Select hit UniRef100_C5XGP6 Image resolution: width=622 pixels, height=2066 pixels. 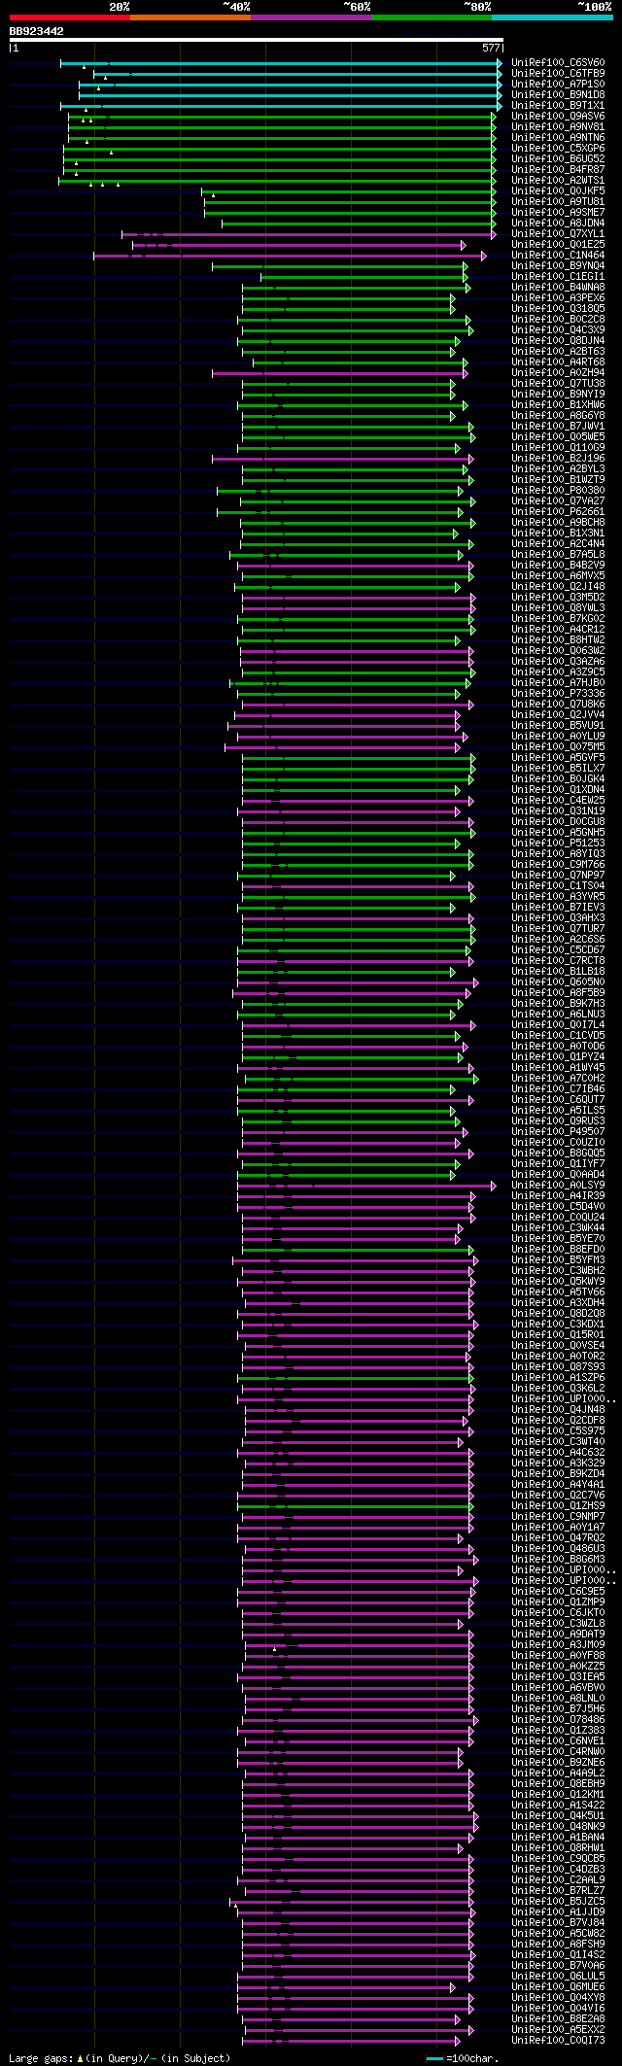click(558, 149)
